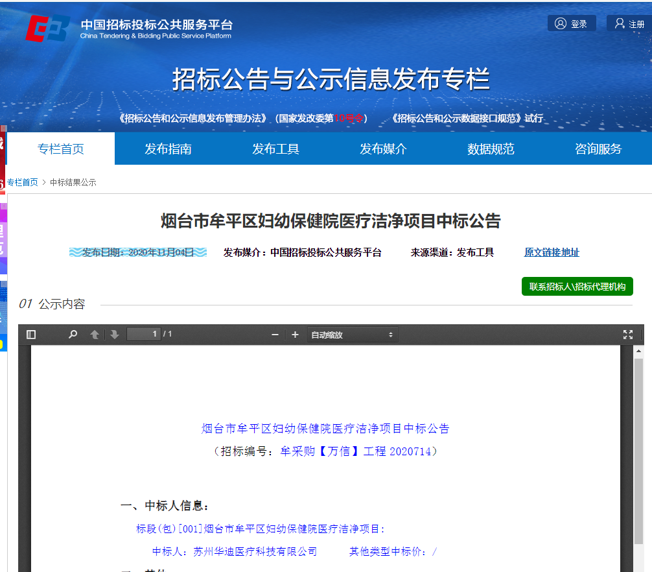
Task: Click the PDF line 标段(包)[001]烟台市牟平区妇幼保健院医疗洁净项目
Action: tap(261, 529)
